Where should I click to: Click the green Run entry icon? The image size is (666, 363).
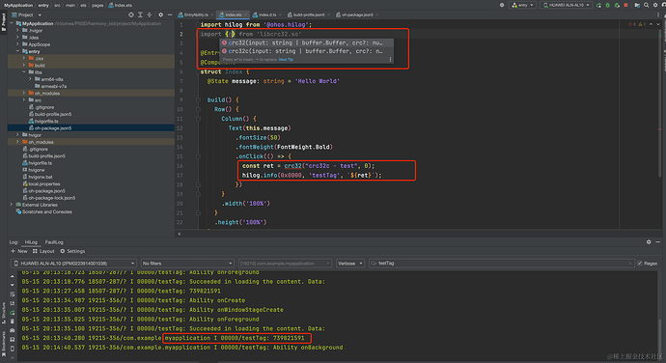pos(598,5)
